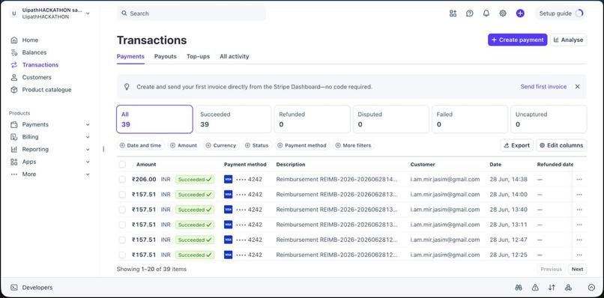Viewport: 604px width, 298px height.
Task: Tick checkbox for the 28 Jun, 13:40 payment
Action: coord(122,210)
